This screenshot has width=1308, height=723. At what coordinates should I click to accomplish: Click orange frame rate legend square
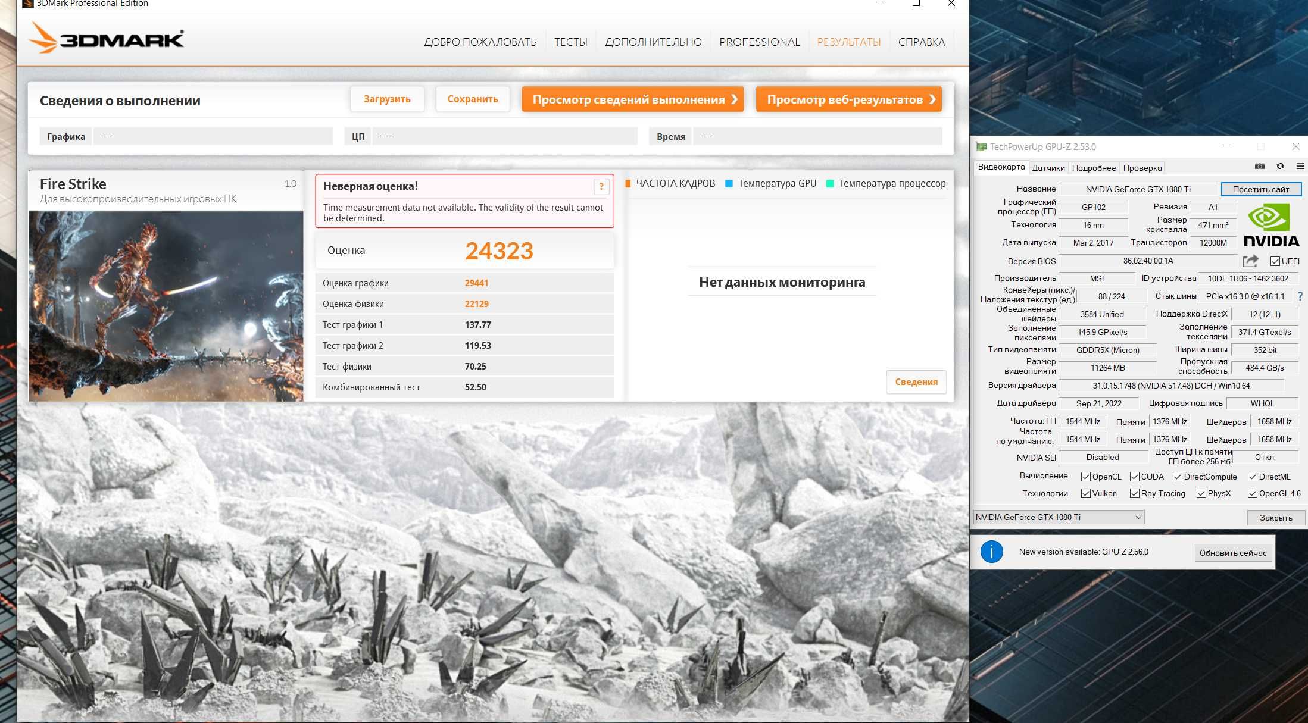628,184
